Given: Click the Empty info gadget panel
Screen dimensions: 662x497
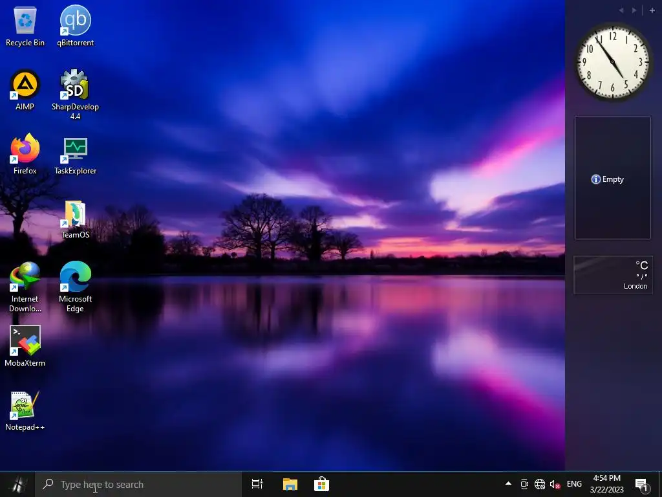Looking at the screenshot, I should point(613,178).
